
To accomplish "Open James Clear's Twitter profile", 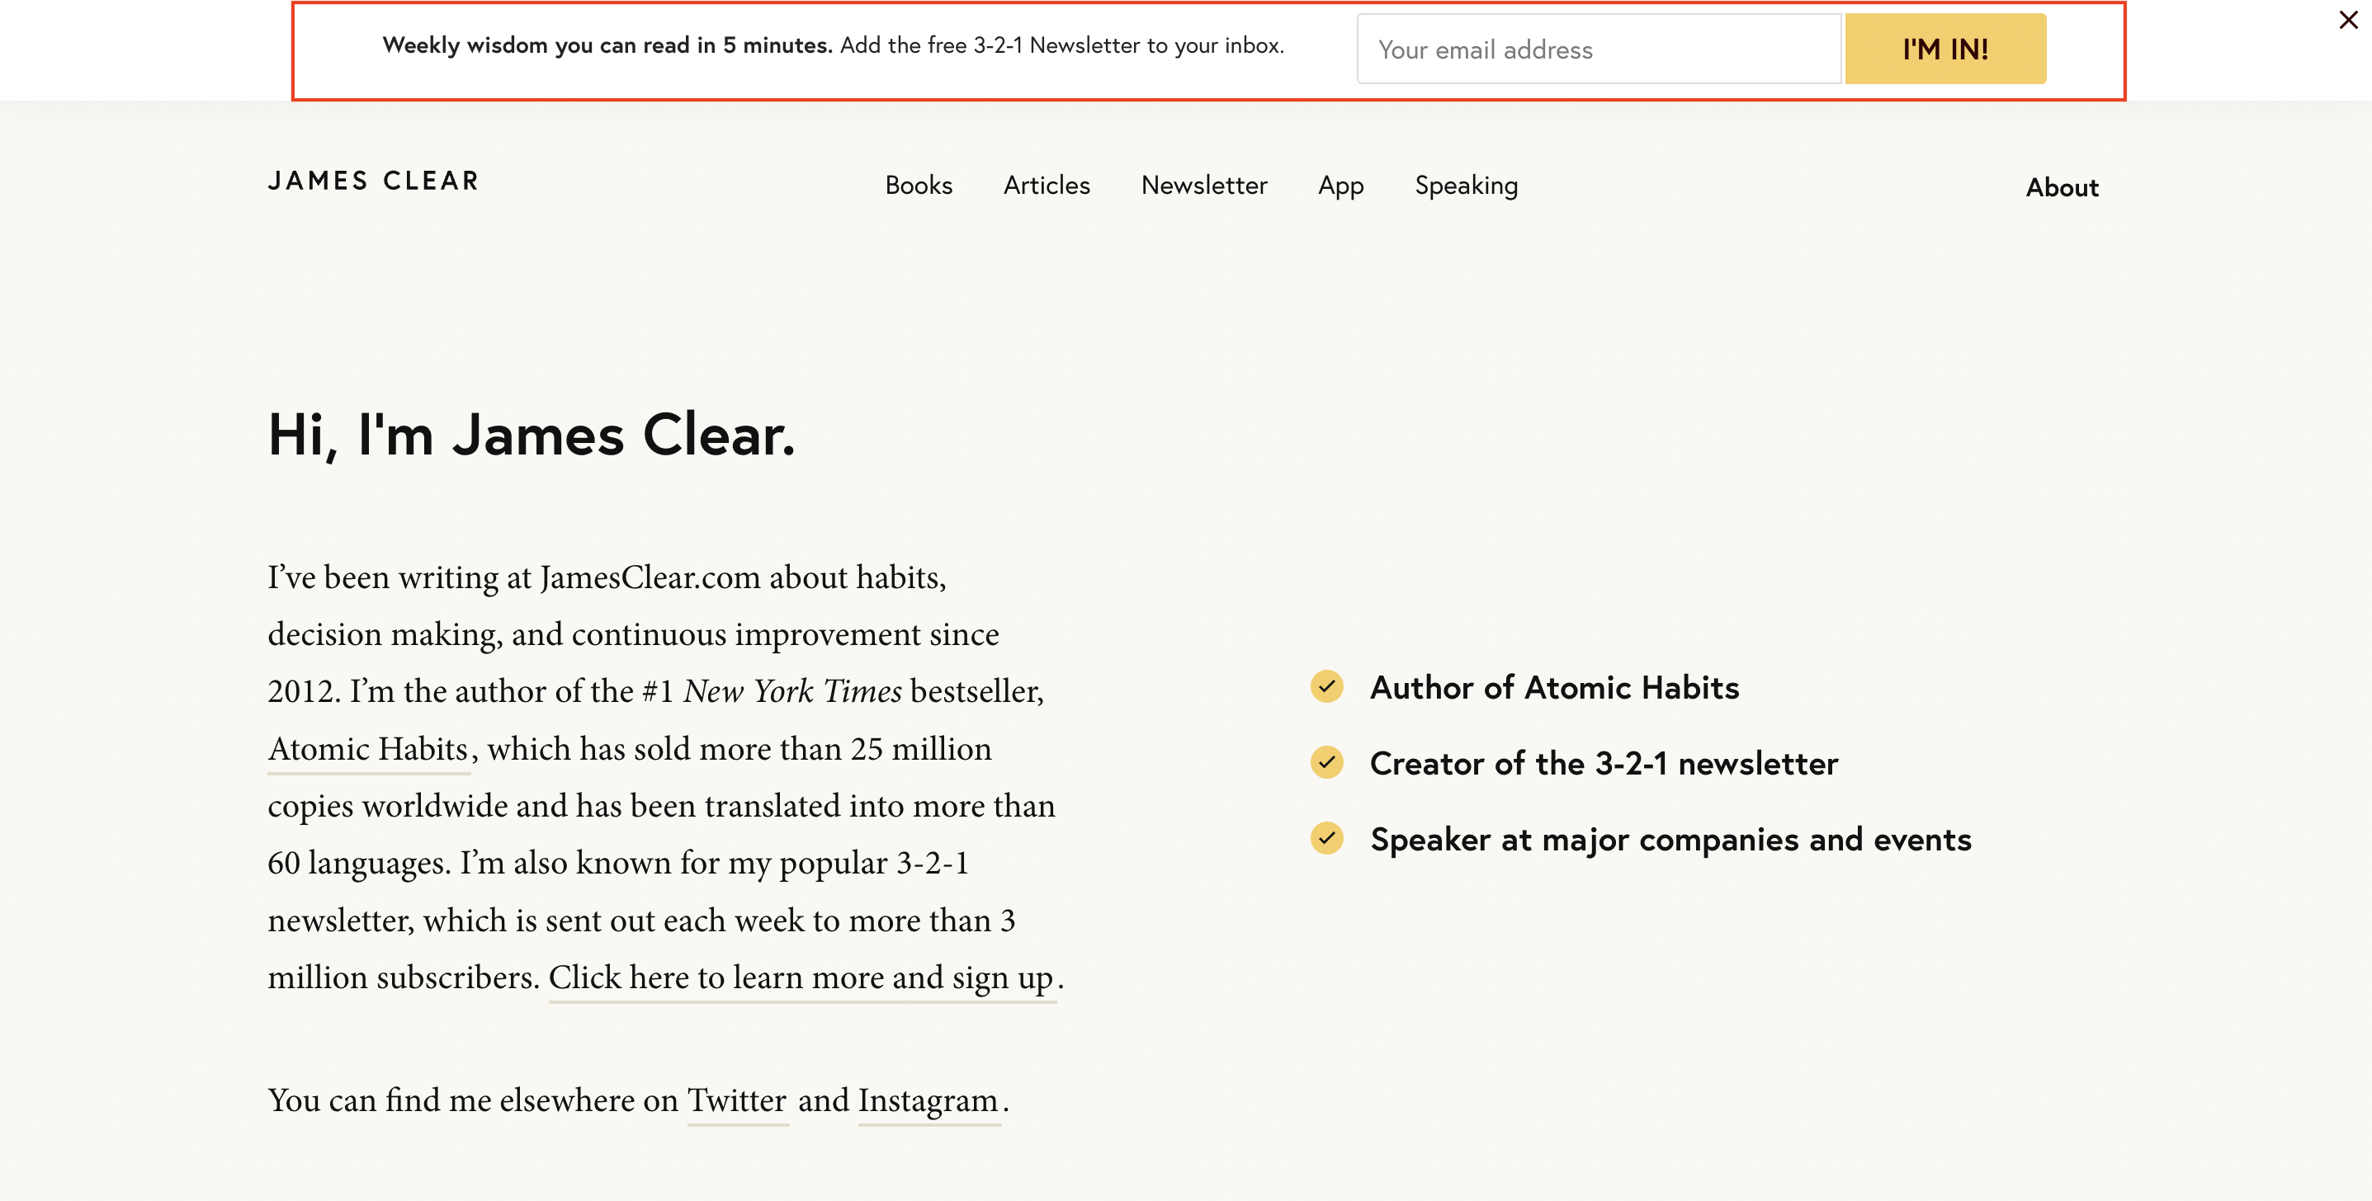I will [737, 1100].
